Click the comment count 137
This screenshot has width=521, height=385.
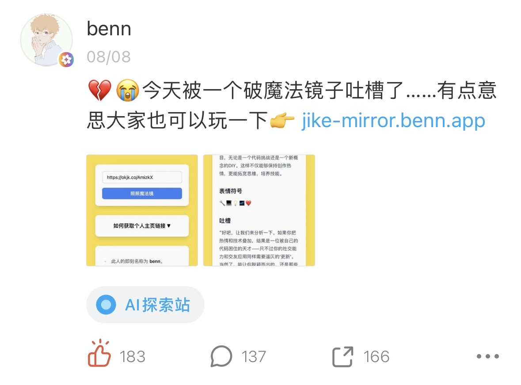tap(254, 357)
